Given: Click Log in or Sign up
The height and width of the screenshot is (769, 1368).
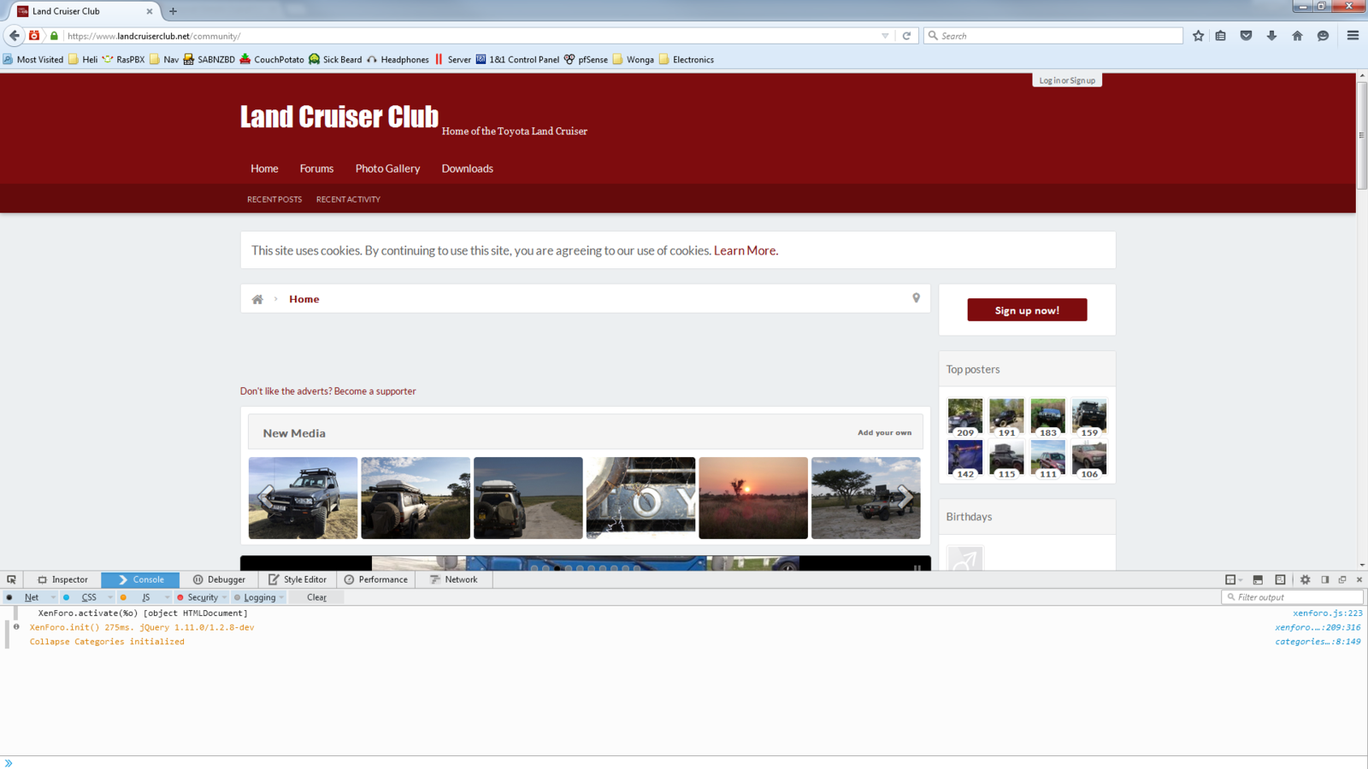Looking at the screenshot, I should (1067, 80).
